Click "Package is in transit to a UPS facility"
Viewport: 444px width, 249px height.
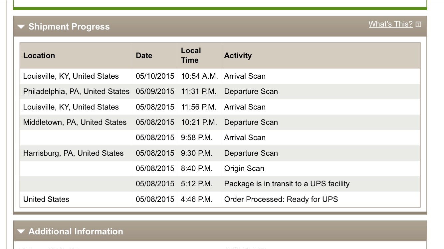(287, 184)
